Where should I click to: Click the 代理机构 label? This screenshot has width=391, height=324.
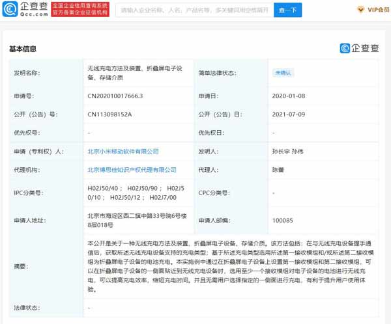[x=27, y=170]
